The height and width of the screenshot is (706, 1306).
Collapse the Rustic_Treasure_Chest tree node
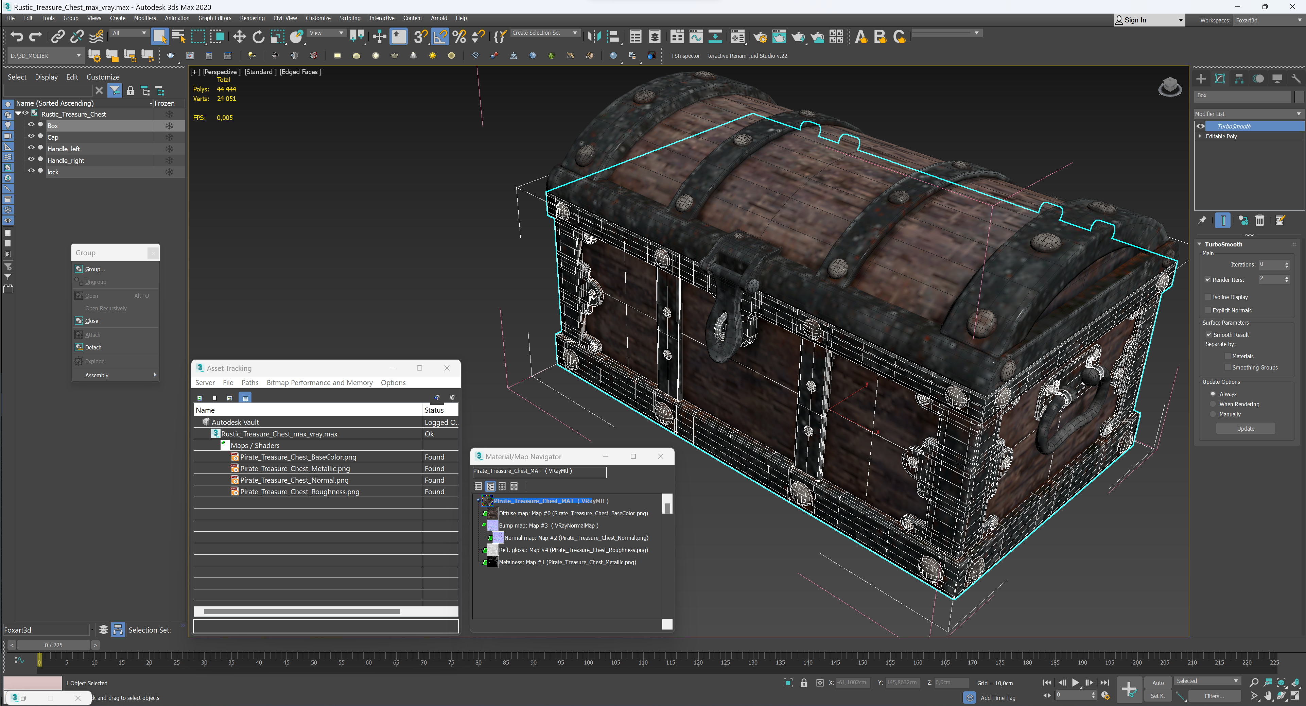(x=18, y=114)
